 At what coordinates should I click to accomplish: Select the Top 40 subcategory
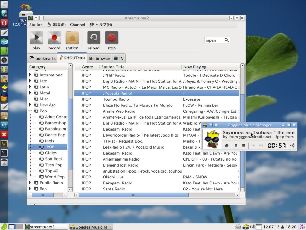coord(51,171)
